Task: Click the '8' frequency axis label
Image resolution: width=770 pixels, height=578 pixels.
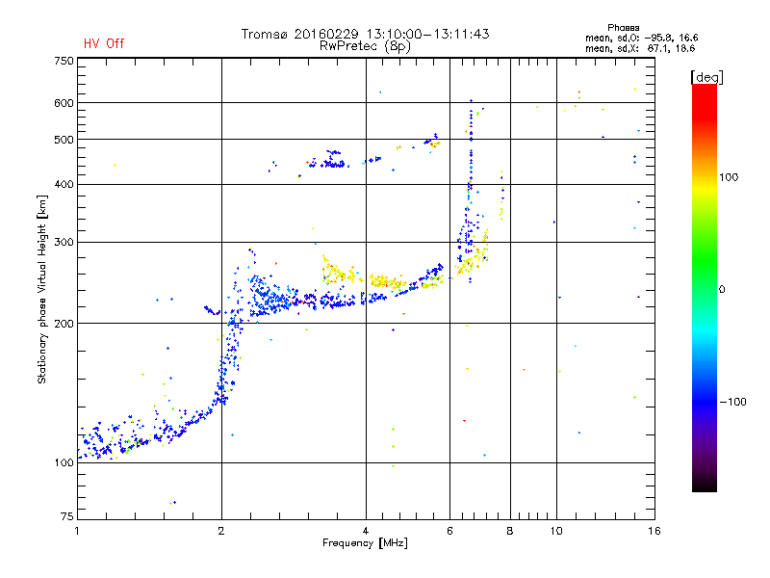Action: (510, 531)
